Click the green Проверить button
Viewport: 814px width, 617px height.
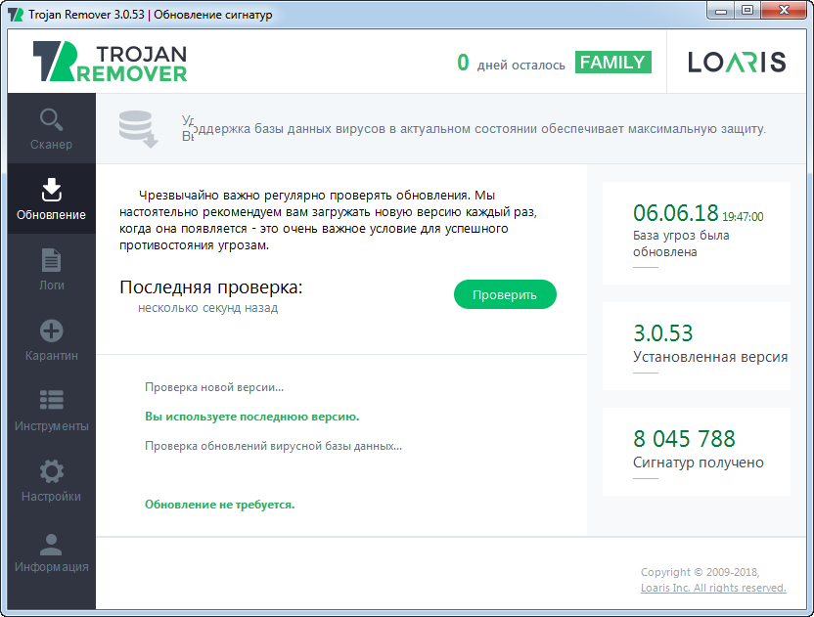tap(505, 294)
